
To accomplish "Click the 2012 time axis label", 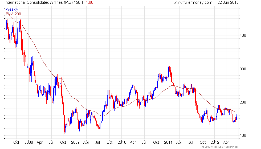I will coord(215,143).
